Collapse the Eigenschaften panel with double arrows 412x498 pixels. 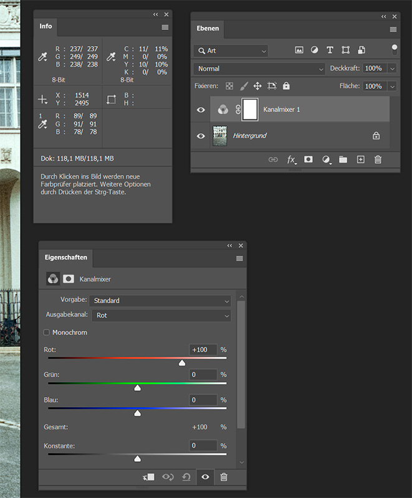pyautogui.click(x=229, y=245)
